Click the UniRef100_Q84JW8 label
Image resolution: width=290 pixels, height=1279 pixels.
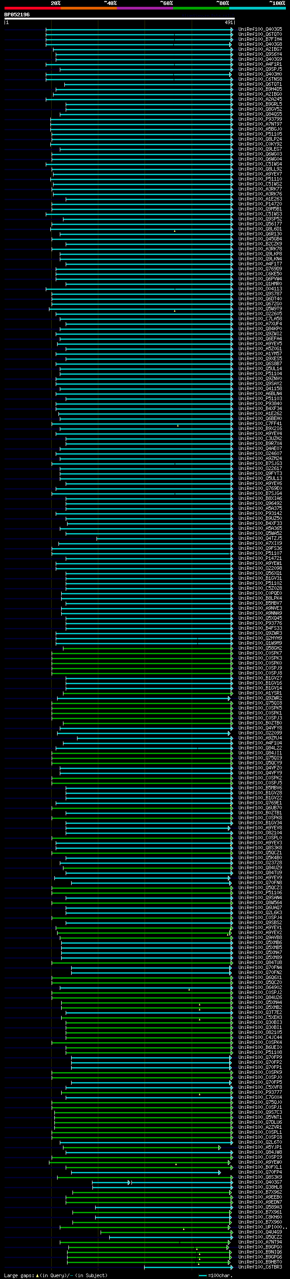tap(260, 1152)
